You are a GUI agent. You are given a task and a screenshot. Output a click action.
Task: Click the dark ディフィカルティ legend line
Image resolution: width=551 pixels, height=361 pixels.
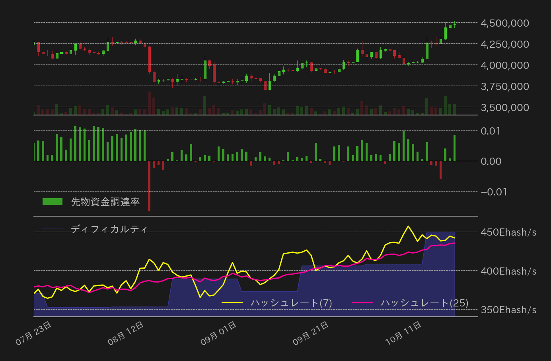[53, 229]
